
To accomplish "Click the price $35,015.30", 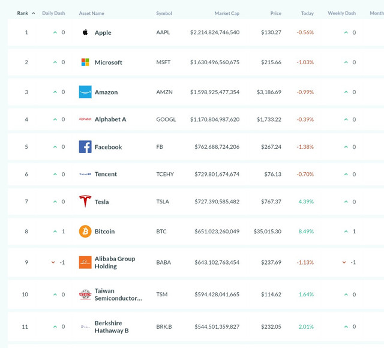I will [x=268, y=232].
